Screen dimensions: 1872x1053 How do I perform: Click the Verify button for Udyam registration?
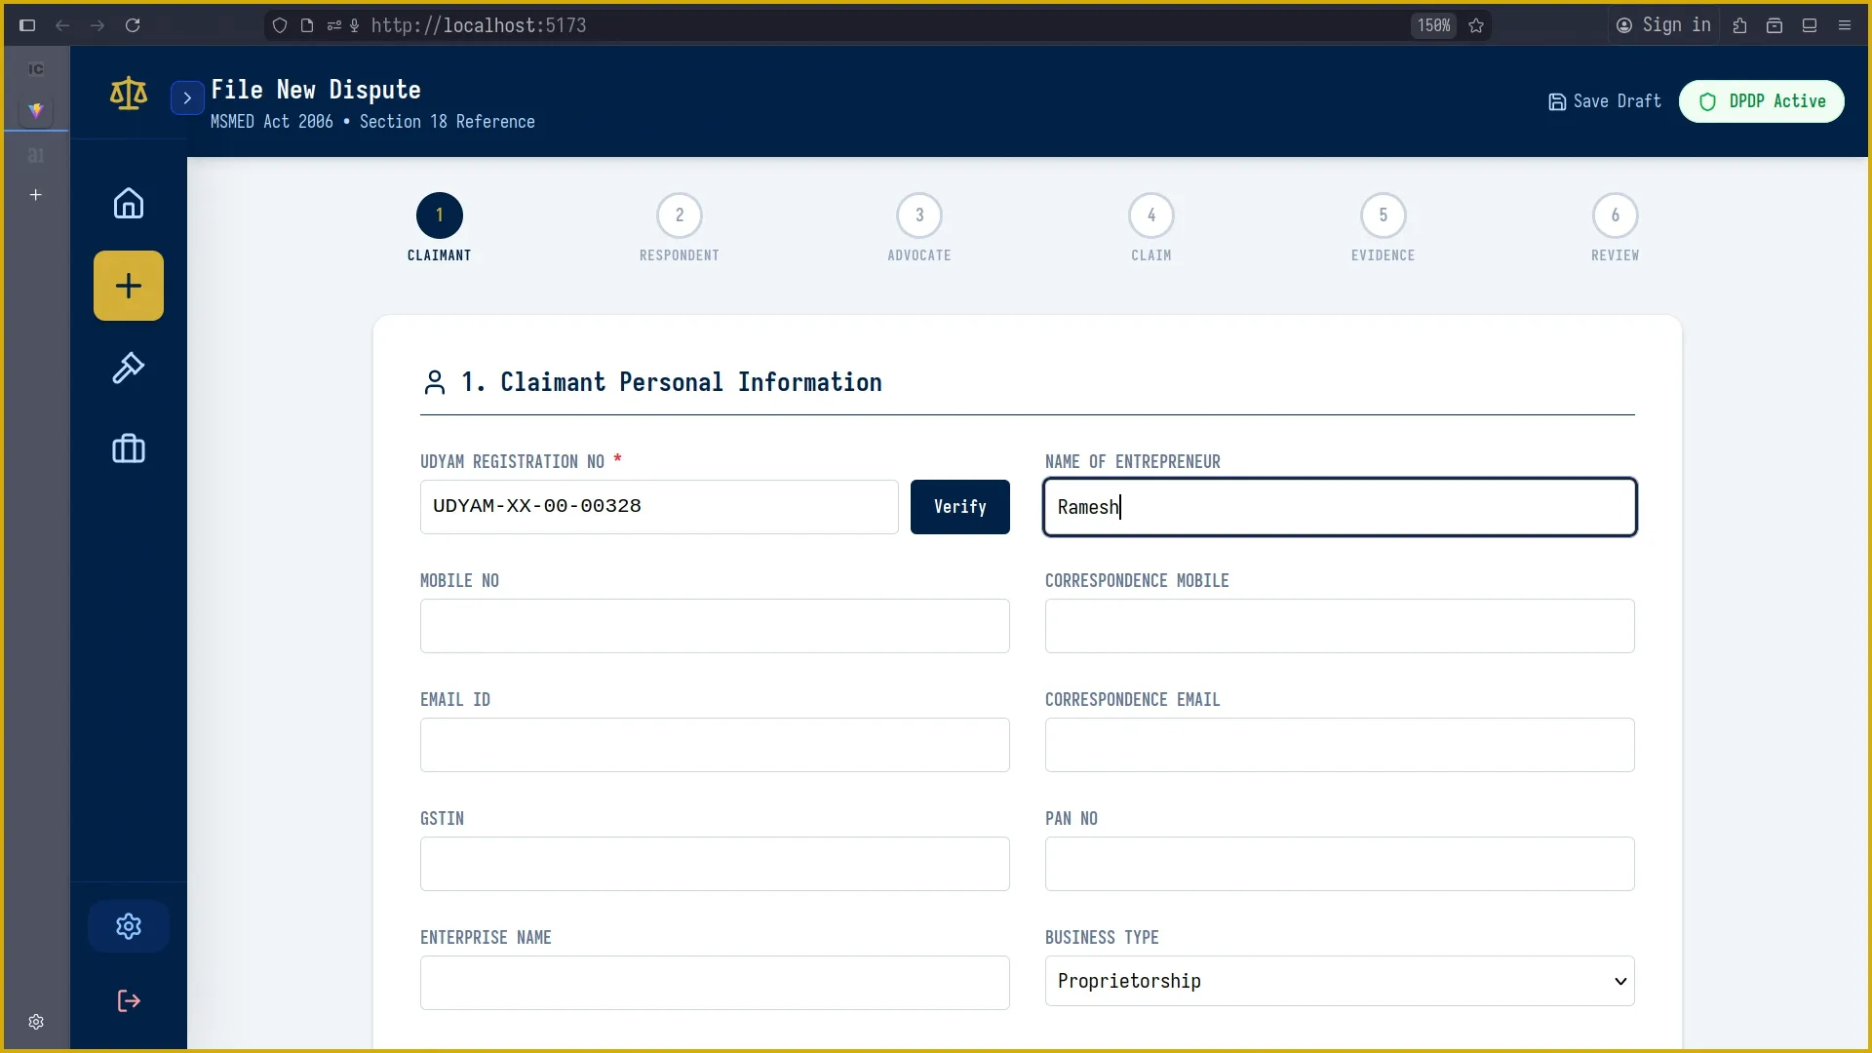pyautogui.click(x=959, y=507)
